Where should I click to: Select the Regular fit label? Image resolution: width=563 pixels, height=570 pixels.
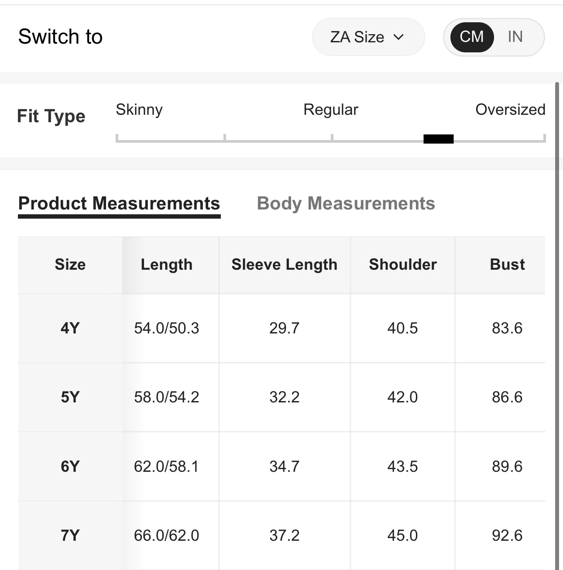click(x=330, y=110)
